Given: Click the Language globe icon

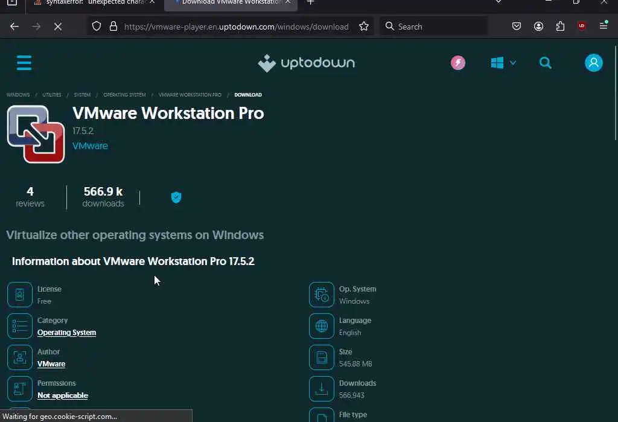Looking at the screenshot, I should [322, 326].
